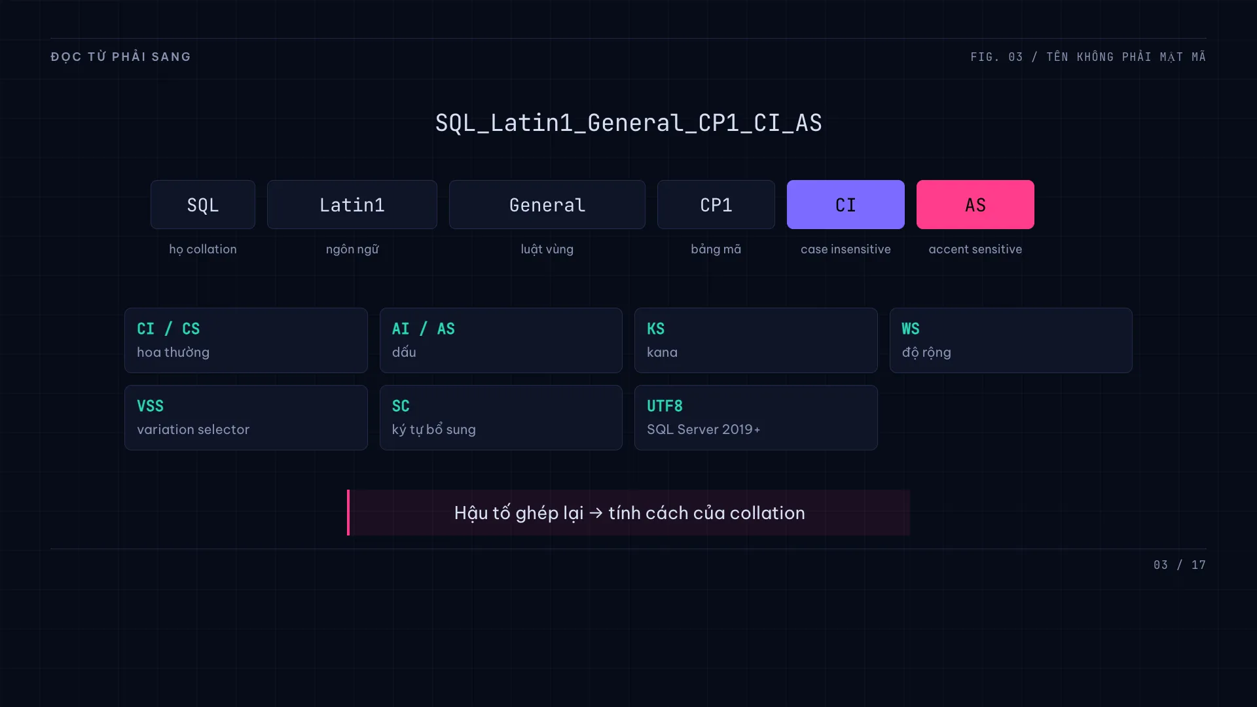Open the VSS variation selector card
1257x707 pixels.
pos(246,418)
